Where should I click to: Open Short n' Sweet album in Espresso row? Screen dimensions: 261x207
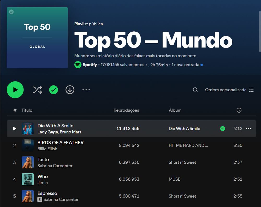click(182, 196)
